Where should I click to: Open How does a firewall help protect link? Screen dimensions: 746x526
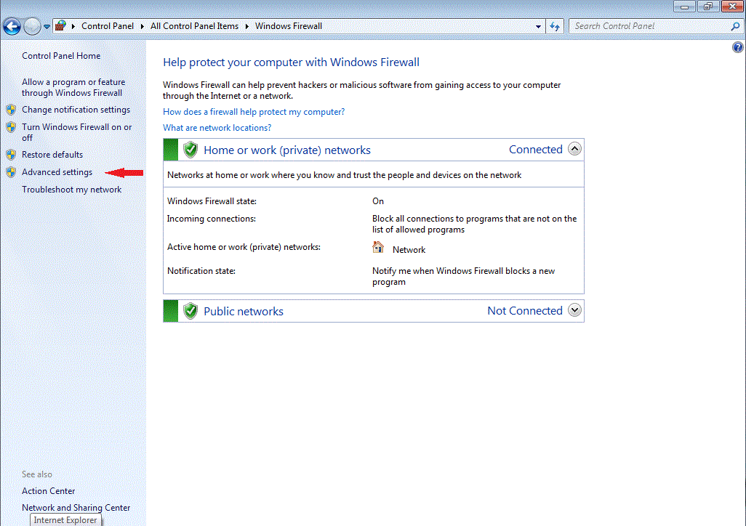(254, 112)
